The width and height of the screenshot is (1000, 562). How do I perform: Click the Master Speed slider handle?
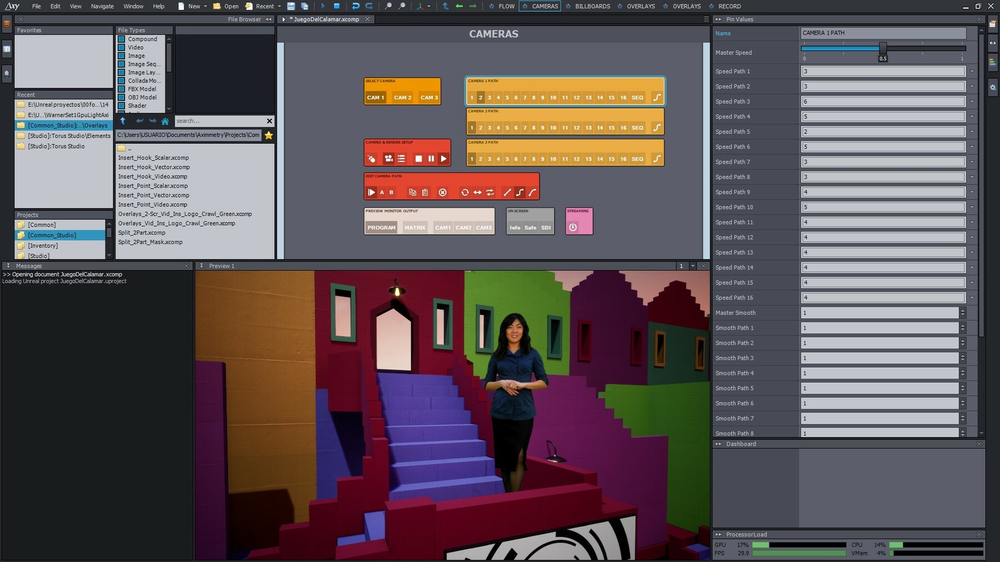[x=882, y=48]
